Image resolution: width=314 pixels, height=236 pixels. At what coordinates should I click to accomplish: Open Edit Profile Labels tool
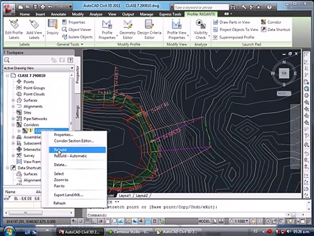[14, 29]
